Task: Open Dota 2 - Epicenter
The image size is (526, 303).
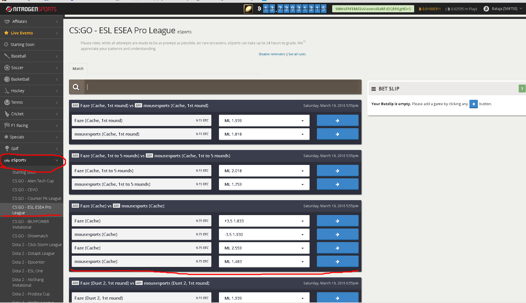Action: 28,262
